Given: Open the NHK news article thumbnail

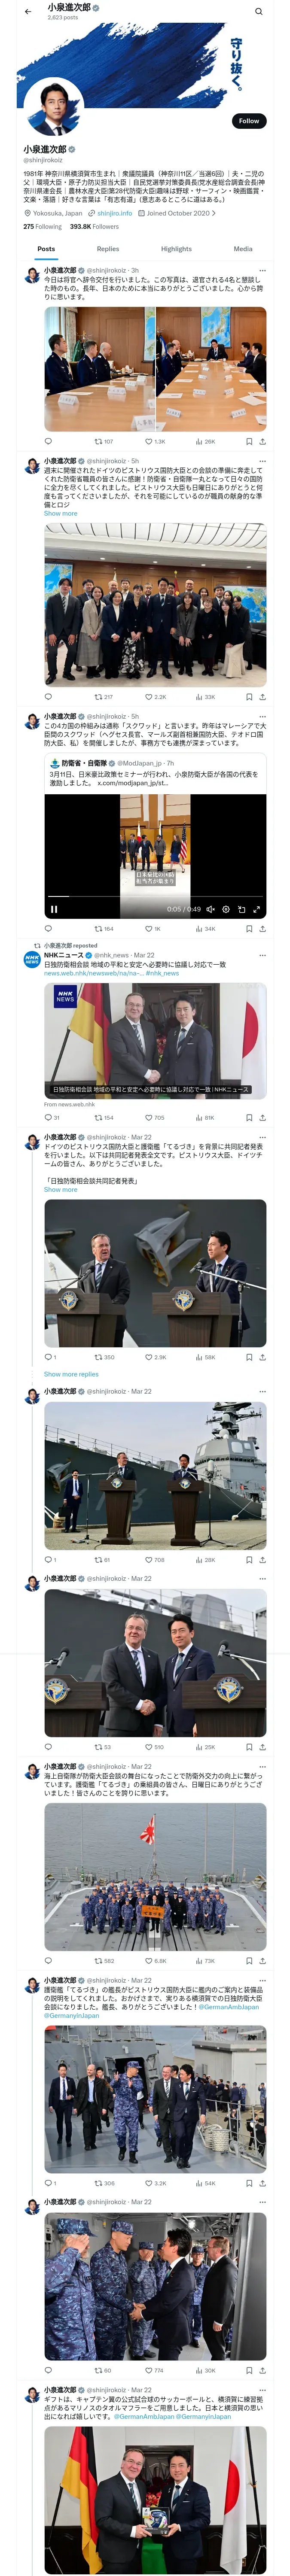Looking at the screenshot, I should pos(155,1039).
